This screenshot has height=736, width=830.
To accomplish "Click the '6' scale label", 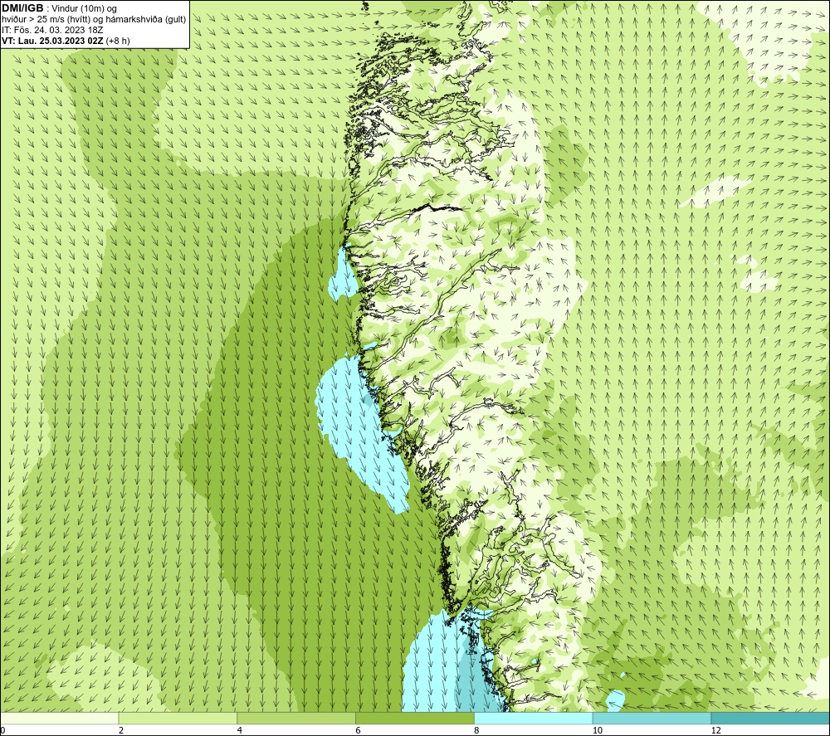I will 359,730.
